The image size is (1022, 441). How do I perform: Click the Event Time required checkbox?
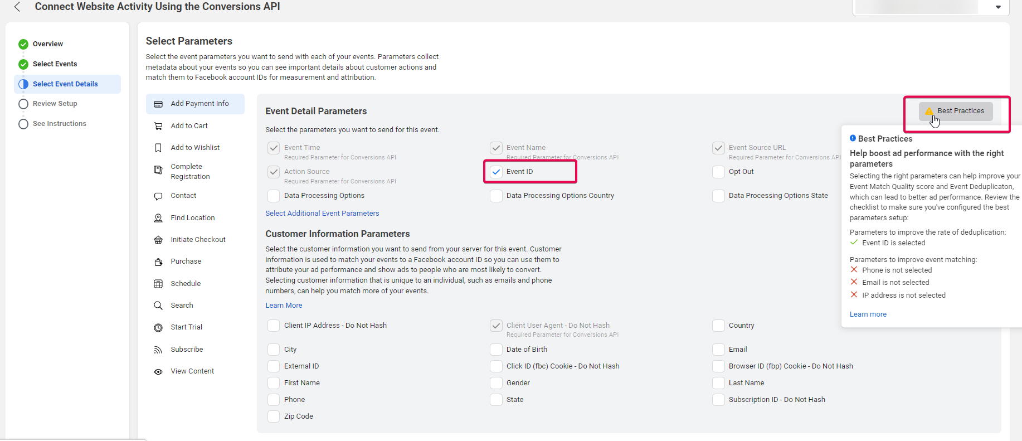(274, 148)
